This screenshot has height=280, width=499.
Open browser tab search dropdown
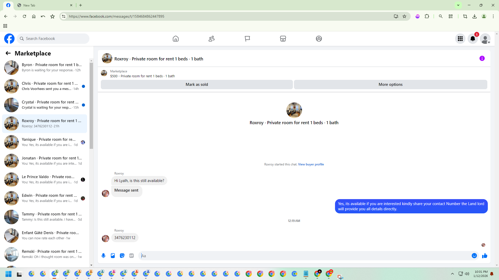coord(458,5)
